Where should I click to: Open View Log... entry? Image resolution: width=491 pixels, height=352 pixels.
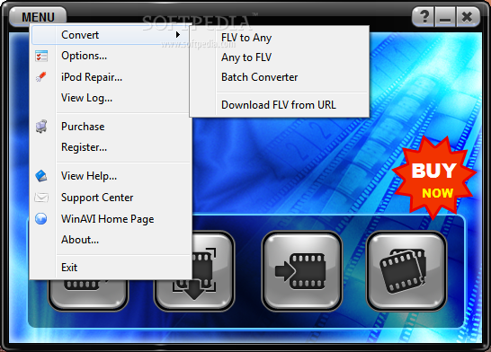pos(111,98)
